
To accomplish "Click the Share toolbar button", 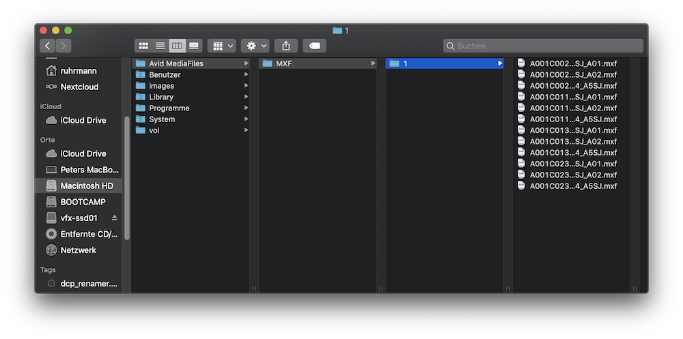I will 286,46.
